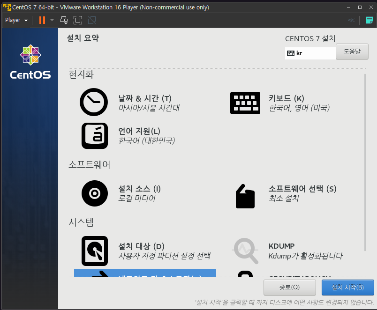377x310 pixels.
Task: Click 최소 설치 under software selection
Action: point(284,199)
